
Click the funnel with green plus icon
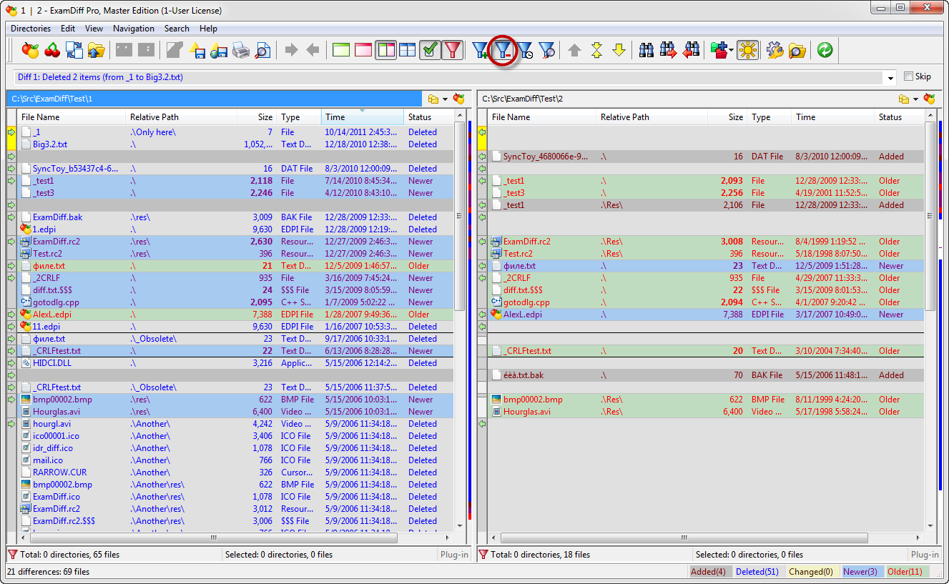(481, 50)
